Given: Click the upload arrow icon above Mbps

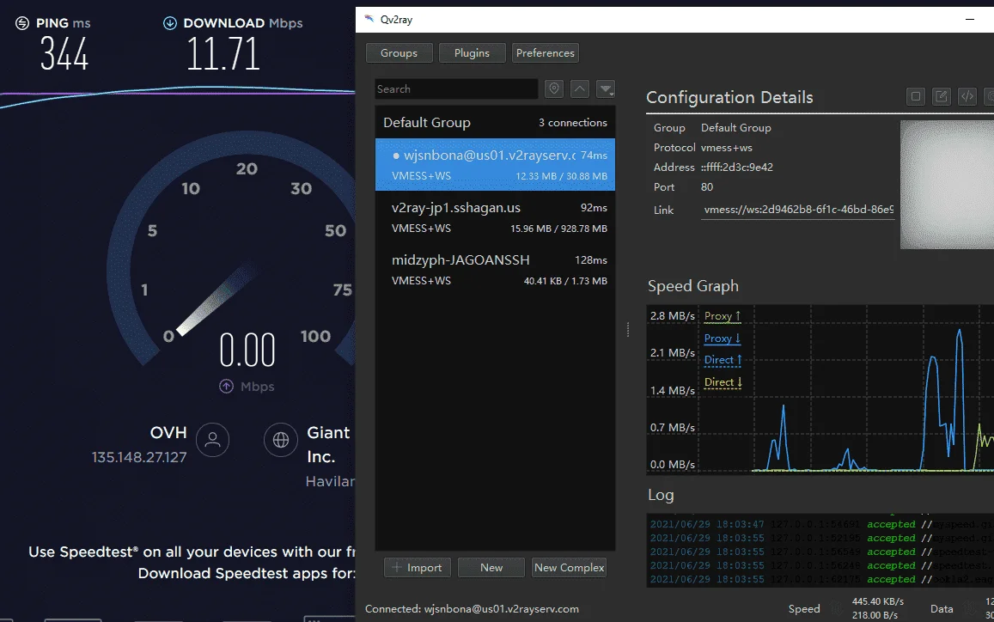Looking at the screenshot, I should tap(226, 386).
